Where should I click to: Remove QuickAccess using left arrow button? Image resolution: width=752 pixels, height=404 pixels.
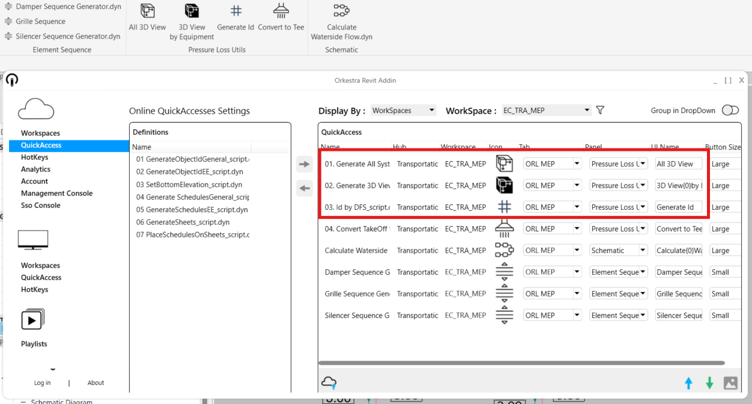click(x=305, y=188)
